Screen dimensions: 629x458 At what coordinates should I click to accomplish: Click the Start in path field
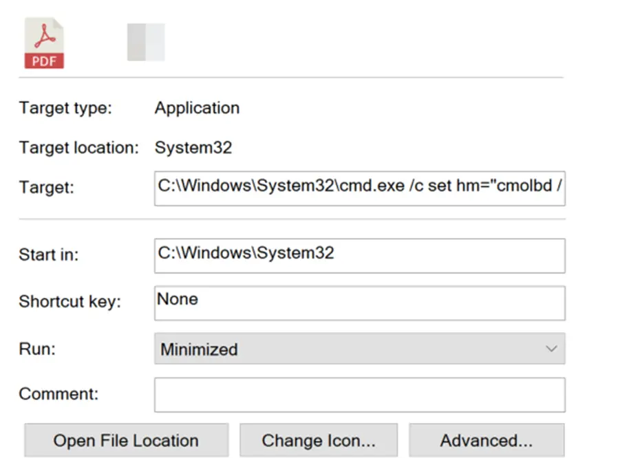point(359,255)
